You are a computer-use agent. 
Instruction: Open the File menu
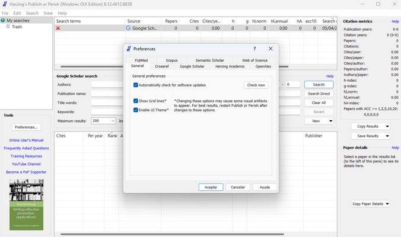[x=5, y=13]
